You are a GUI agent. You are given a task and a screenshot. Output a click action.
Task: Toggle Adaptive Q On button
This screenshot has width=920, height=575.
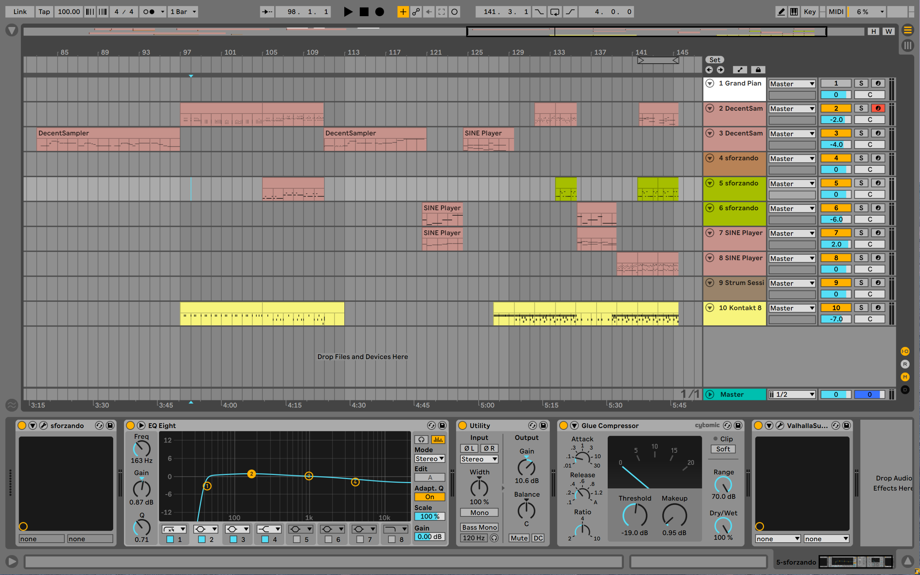[x=429, y=497]
